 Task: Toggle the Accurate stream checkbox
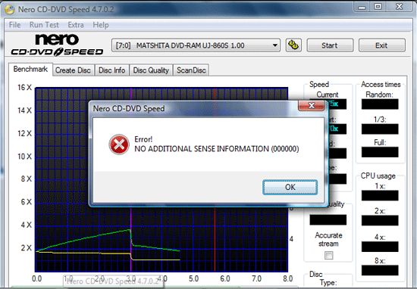coord(329,255)
